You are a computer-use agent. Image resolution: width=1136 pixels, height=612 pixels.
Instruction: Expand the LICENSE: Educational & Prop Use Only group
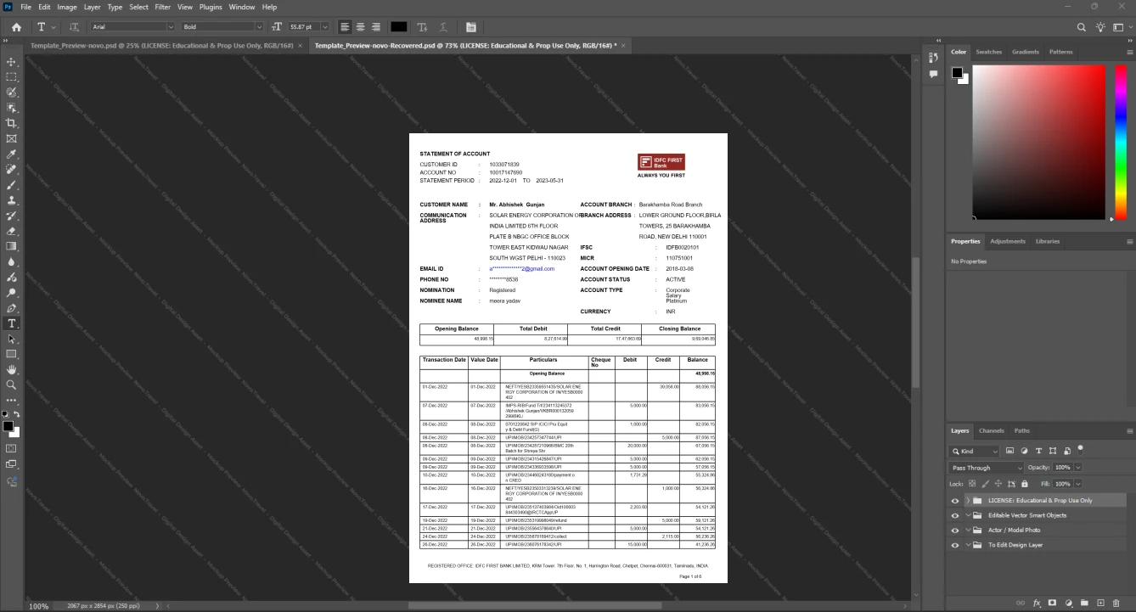[967, 501]
